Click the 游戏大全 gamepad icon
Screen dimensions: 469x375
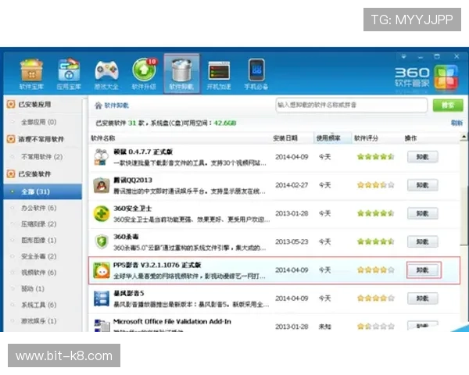[106, 73]
